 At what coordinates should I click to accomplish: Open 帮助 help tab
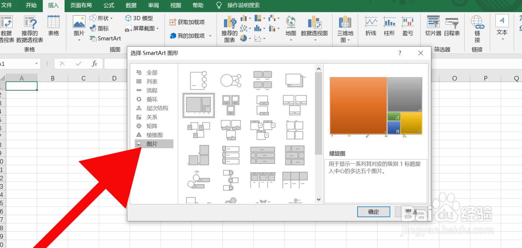pos(198,5)
